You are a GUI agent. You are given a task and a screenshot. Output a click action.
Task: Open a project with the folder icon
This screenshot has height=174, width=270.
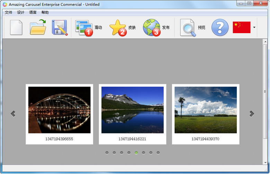tap(38, 27)
